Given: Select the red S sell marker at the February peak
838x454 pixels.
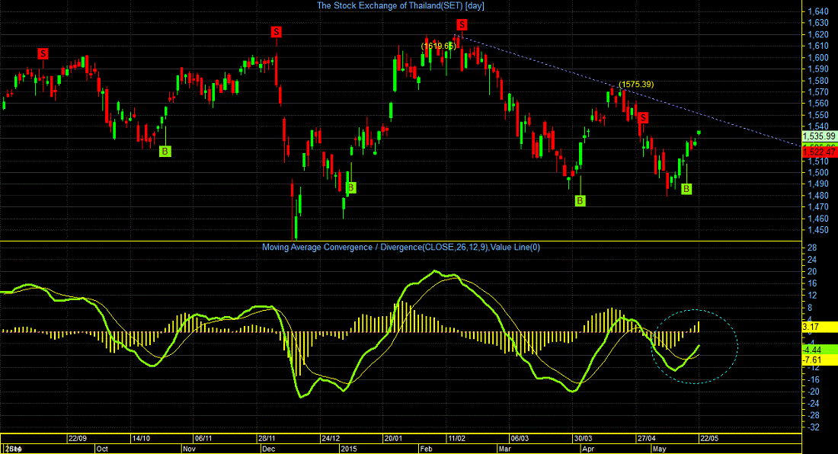Looking at the screenshot, I should [x=462, y=24].
